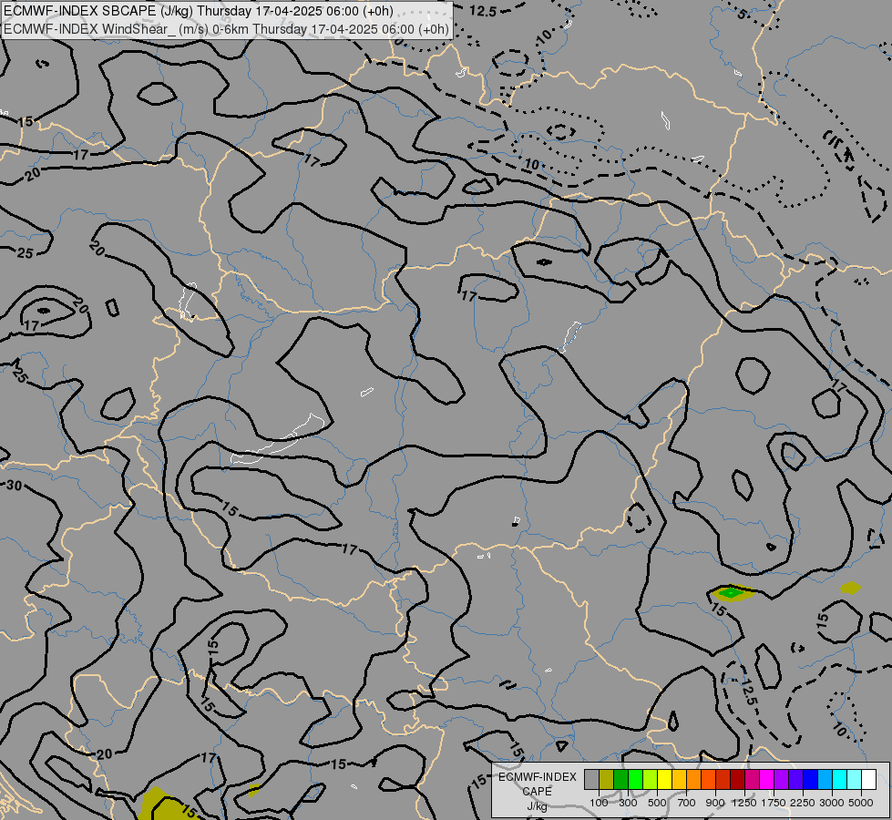Click the legend value 500
Viewport: 892px width, 820px height.
click(657, 803)
